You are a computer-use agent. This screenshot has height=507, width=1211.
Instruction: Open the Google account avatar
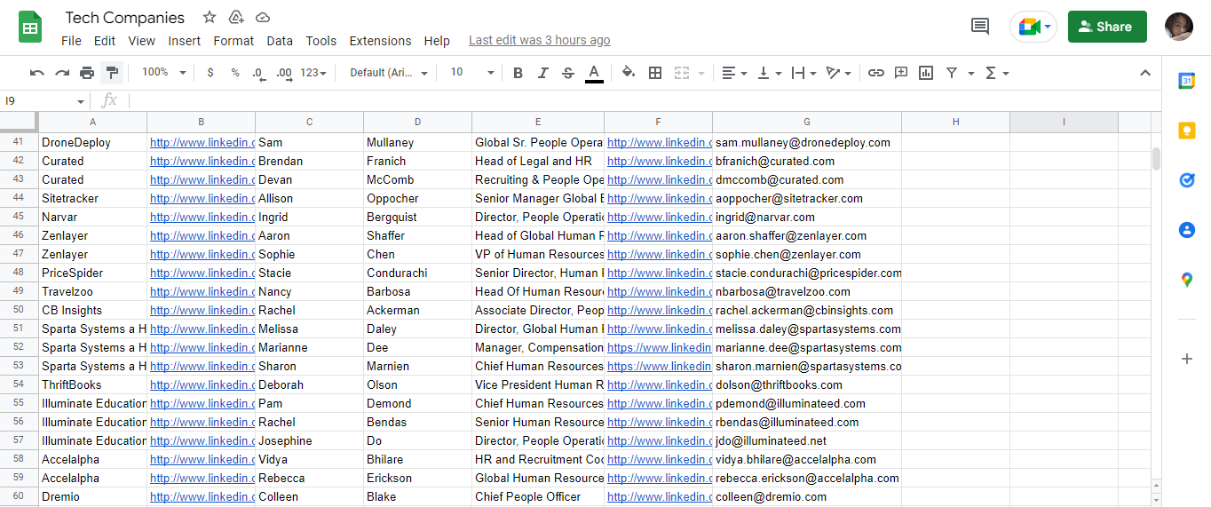(1179, 27)
